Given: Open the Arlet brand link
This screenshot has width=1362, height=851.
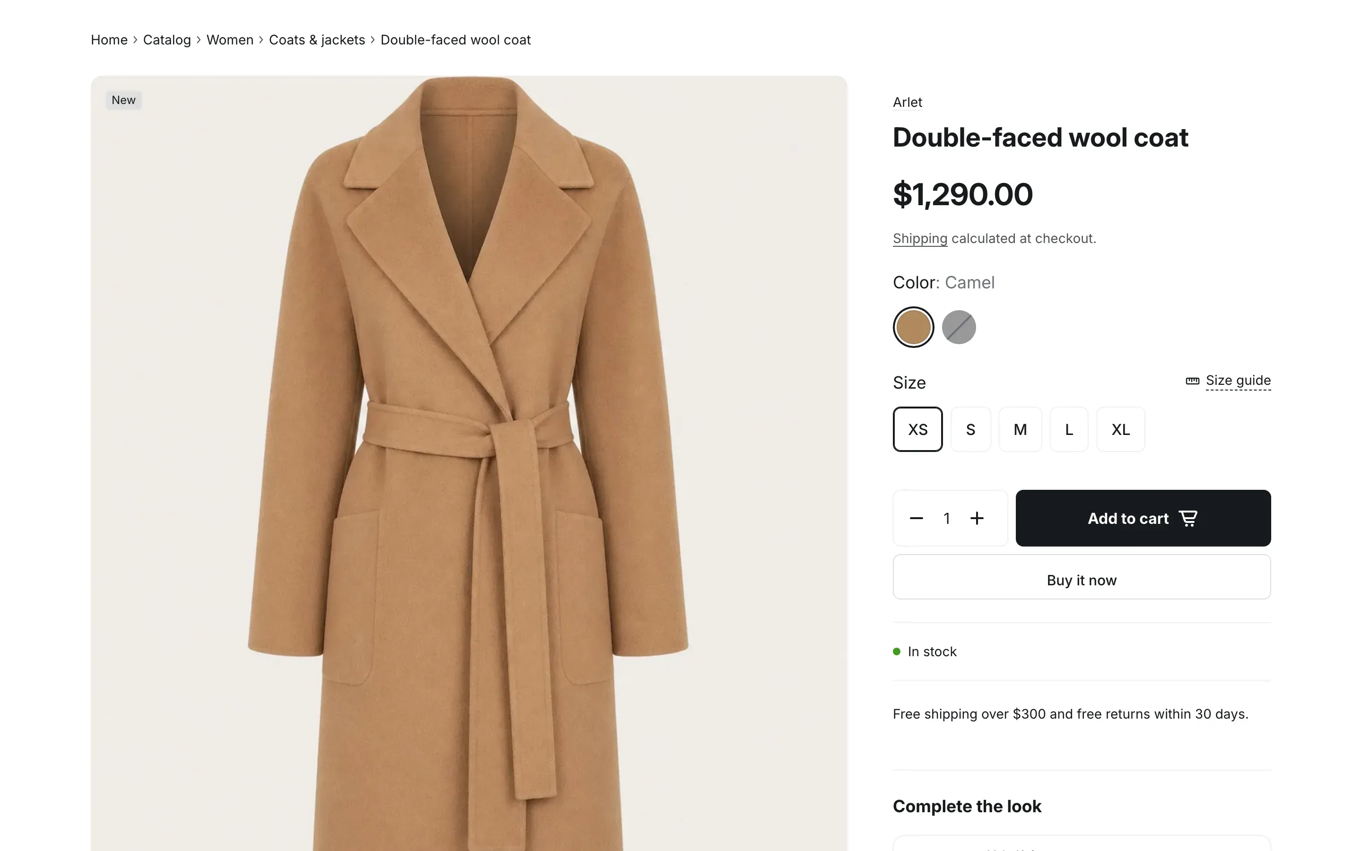Looking at the screenshot, I should [907, 103].
